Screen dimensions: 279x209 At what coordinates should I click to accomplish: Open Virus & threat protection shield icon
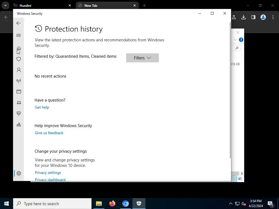click(19, 59)
